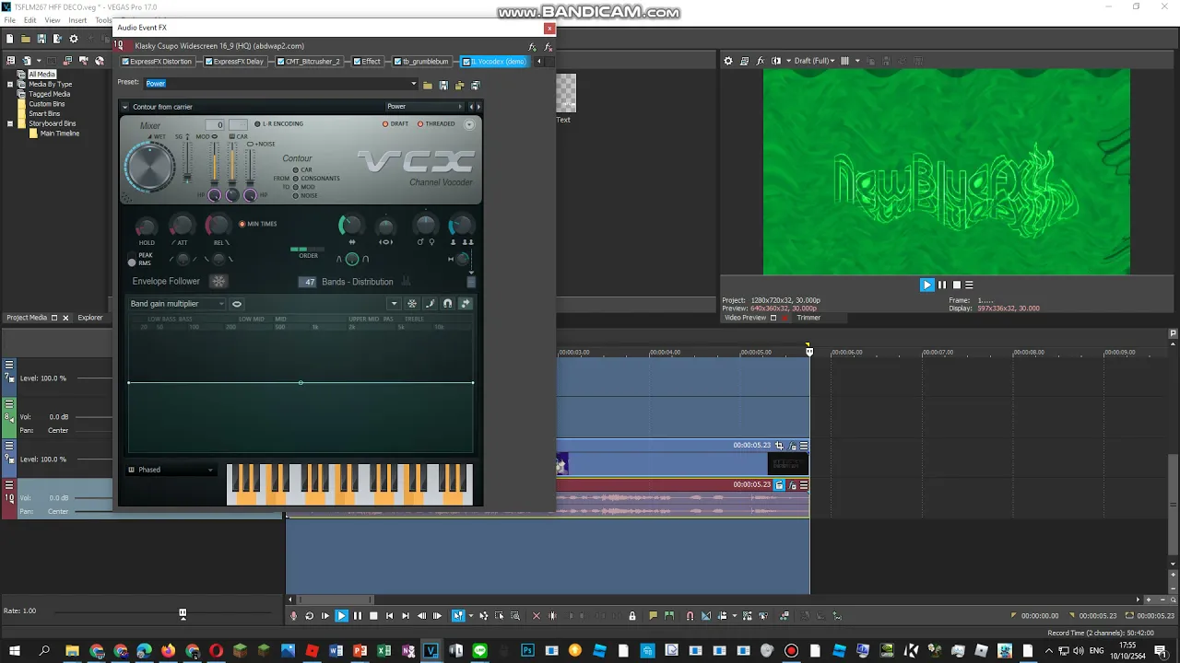Select Media By Type in the tree
The width and height of the screenshot is (1180, 663).
[50, 84]
